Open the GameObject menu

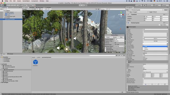click(26, 1)
